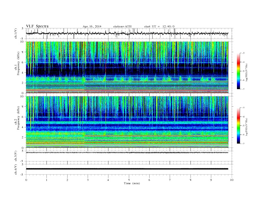Click the "ch.1(V)" y-axis label of the top waveform
261x202 pixels.
(15, 33)
